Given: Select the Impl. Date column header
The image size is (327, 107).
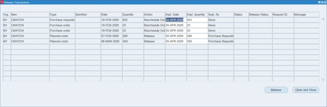Looking at the screenshot, I should 176,14.
